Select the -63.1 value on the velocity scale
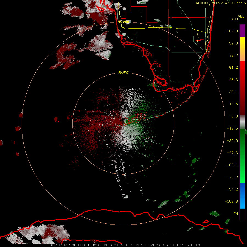247x247 pixels. pos(232,165)
